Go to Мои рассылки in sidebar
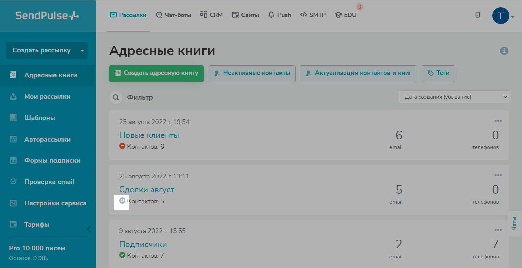Image resolution: width=522 pixels, height=268 pixels. (x=47, y=97)
